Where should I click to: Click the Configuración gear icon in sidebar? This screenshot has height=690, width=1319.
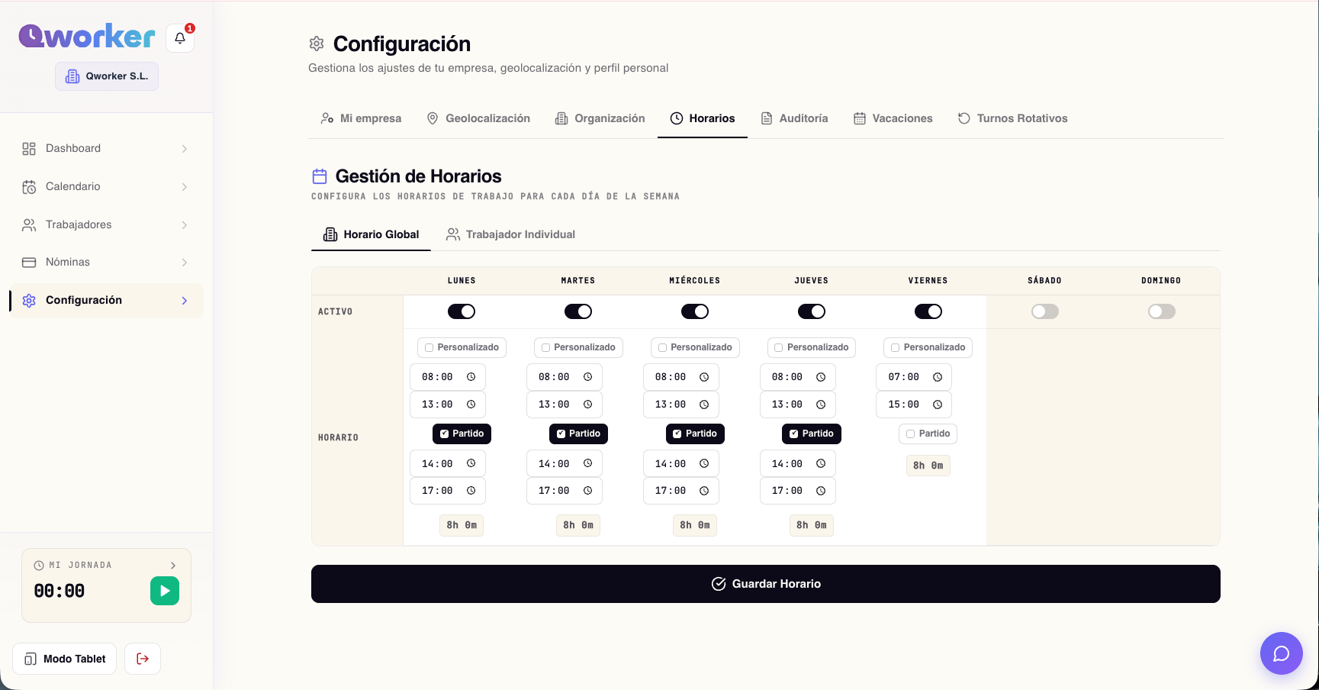click(29, 301)
